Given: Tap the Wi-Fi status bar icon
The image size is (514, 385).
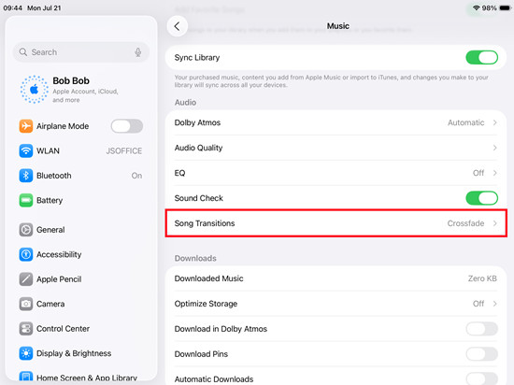Looking at the screenshot, I should pos(477,7).
